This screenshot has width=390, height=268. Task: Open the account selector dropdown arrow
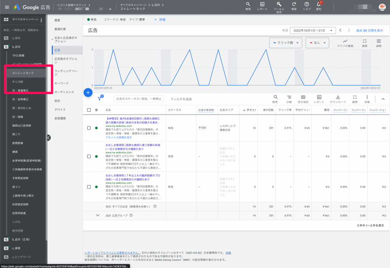pyautogui.click(x=110, y=9)
